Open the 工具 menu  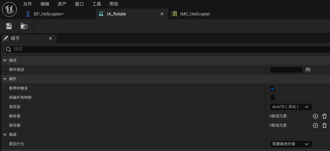(97, 4)
